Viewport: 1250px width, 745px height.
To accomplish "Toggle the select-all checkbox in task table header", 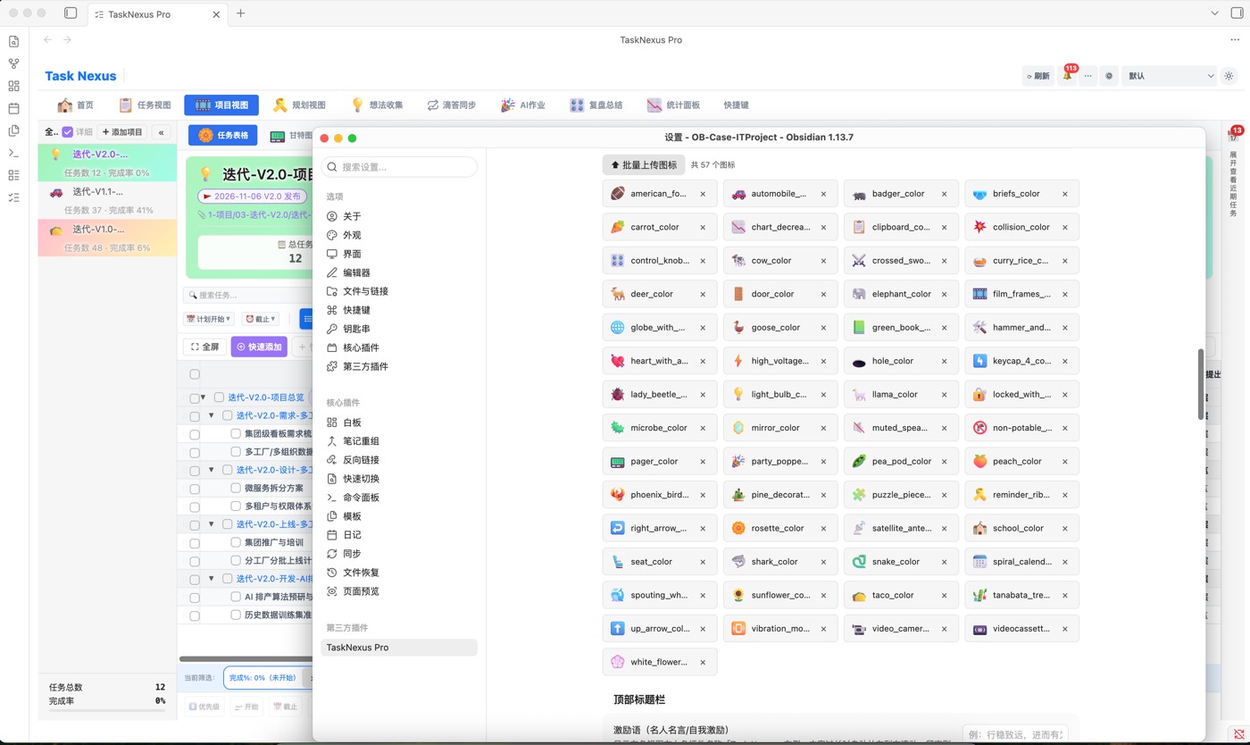I will pos(195,374).
